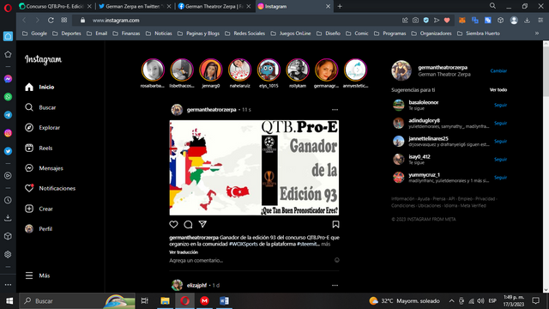This screenshot has height=309, width=549.
Task: Follow isay0_412 with Seguir
Action: [x=500, y=160]
